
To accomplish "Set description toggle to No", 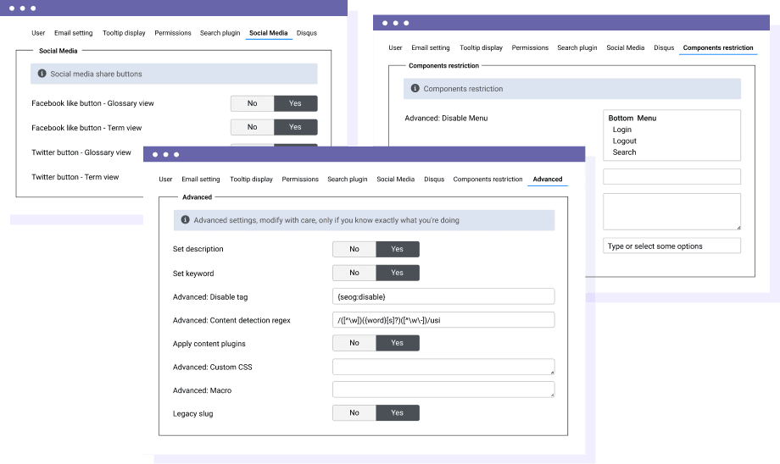I will (354, 249).
